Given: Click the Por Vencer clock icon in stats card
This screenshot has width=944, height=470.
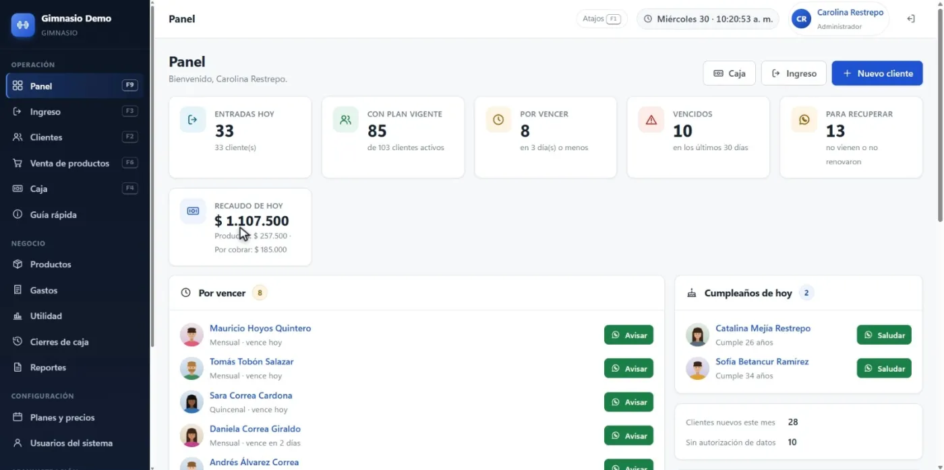Looking at the screenshot, I should click(x=498, y=120).
